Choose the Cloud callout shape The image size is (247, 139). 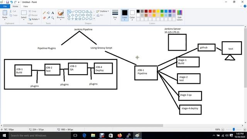tap(91, 19)
